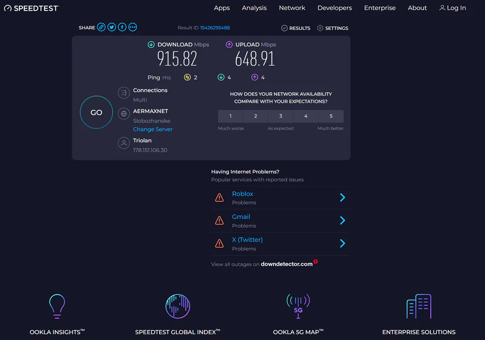This screenshot has height=340, width=485.
Task: Open the Apps menu
Action: (222, 8)
